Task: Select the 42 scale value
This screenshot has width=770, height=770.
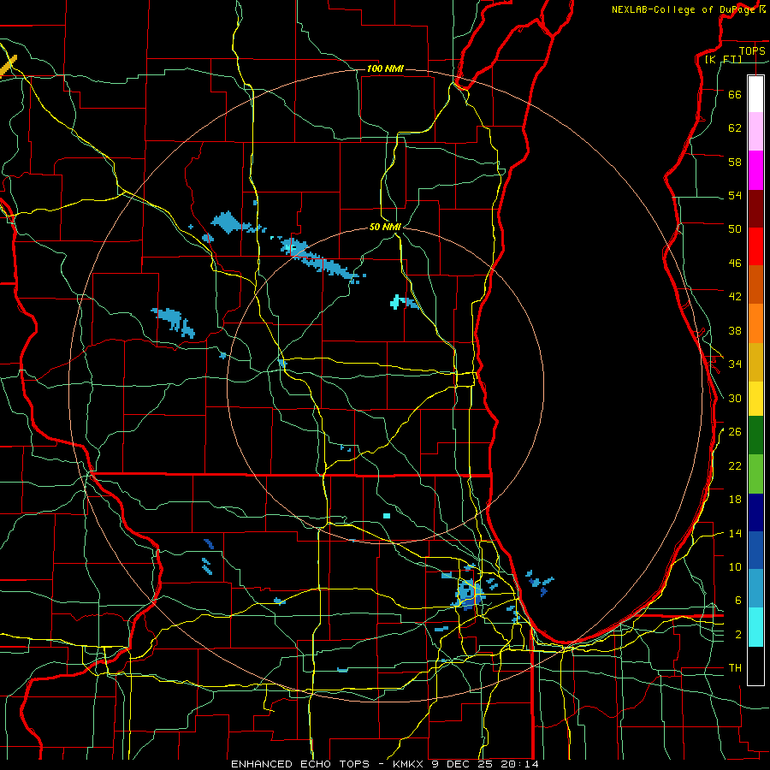Action: (735, 297)
